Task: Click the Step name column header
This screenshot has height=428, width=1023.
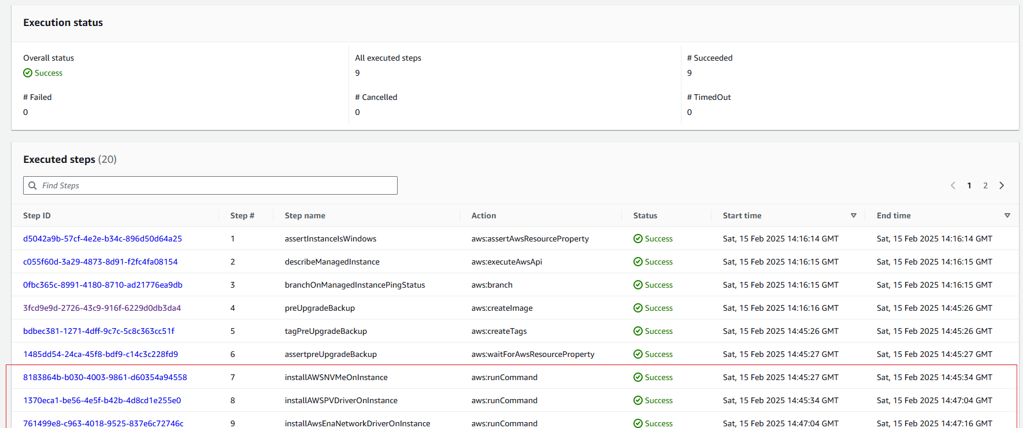Action: point(305,215)
